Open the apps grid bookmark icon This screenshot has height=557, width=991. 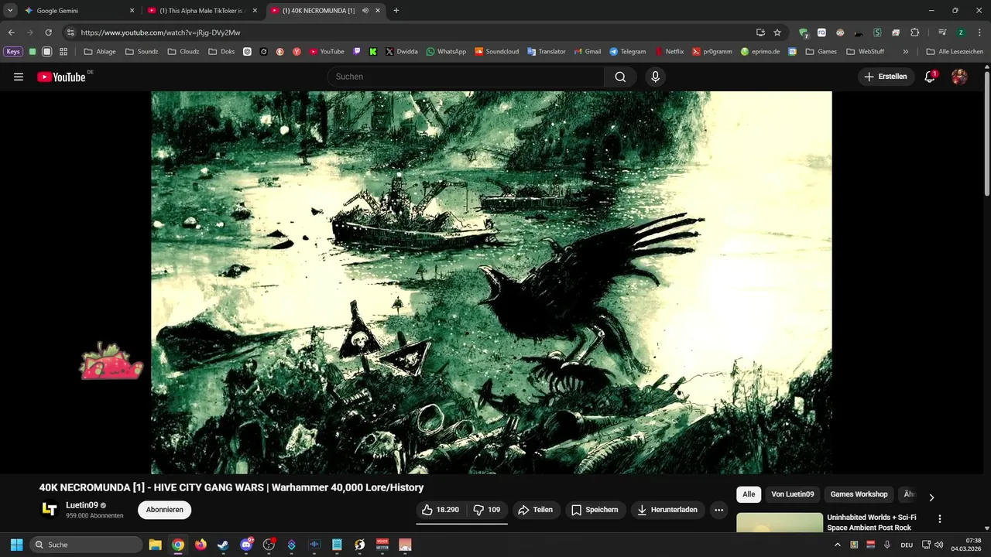pyautogui.click(x=63, y=52)
